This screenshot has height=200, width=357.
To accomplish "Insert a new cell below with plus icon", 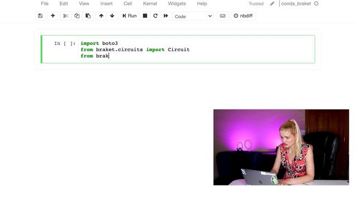I will [53, 16].
